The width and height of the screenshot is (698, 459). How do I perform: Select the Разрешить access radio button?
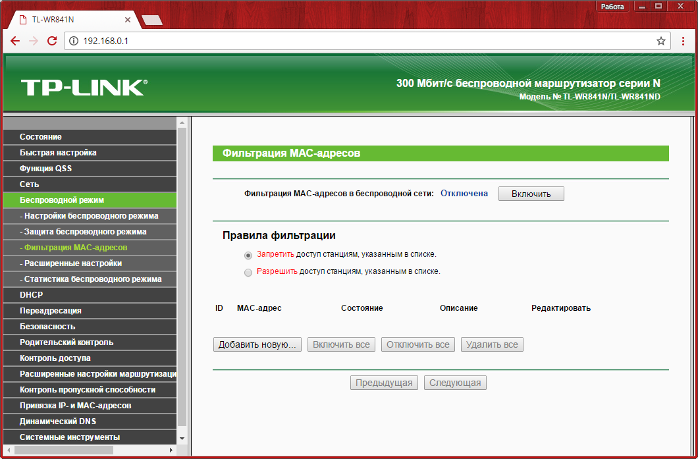[248, 272]
